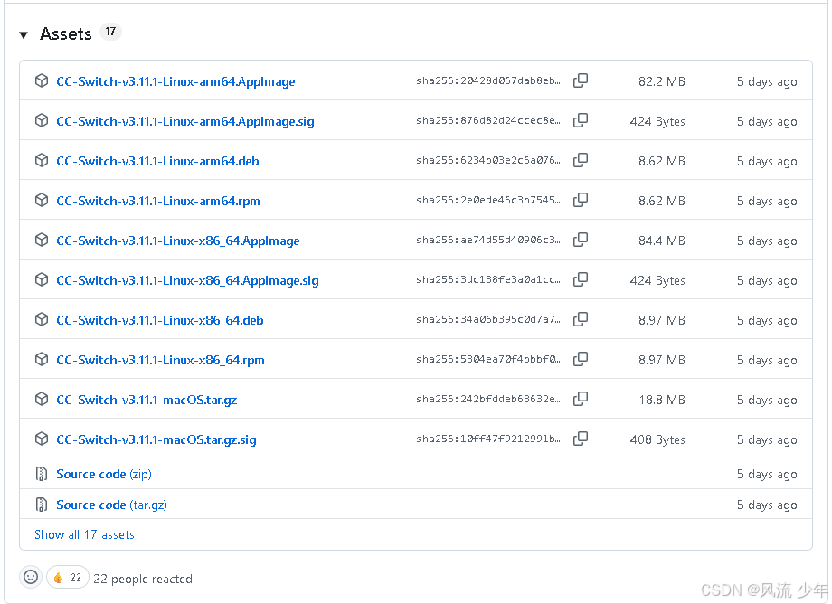Download CC-Switch-v3.11.1-Linux-arm64.AppImage
Viewport: 832px width, 604px height.
click(x=175, y=81)
